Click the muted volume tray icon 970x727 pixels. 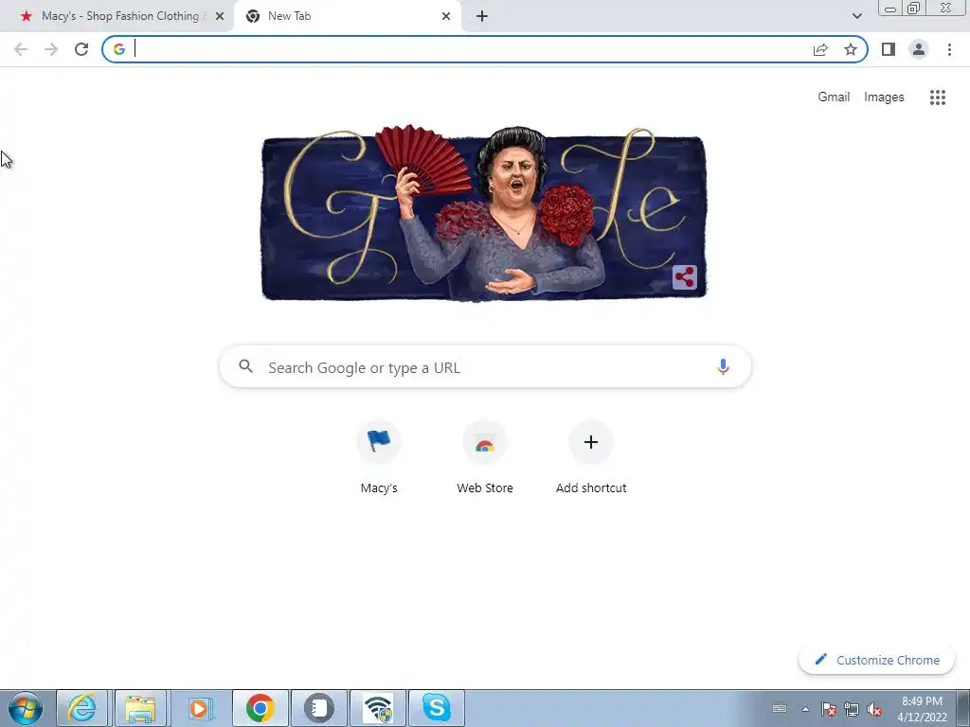pos(874,710)
